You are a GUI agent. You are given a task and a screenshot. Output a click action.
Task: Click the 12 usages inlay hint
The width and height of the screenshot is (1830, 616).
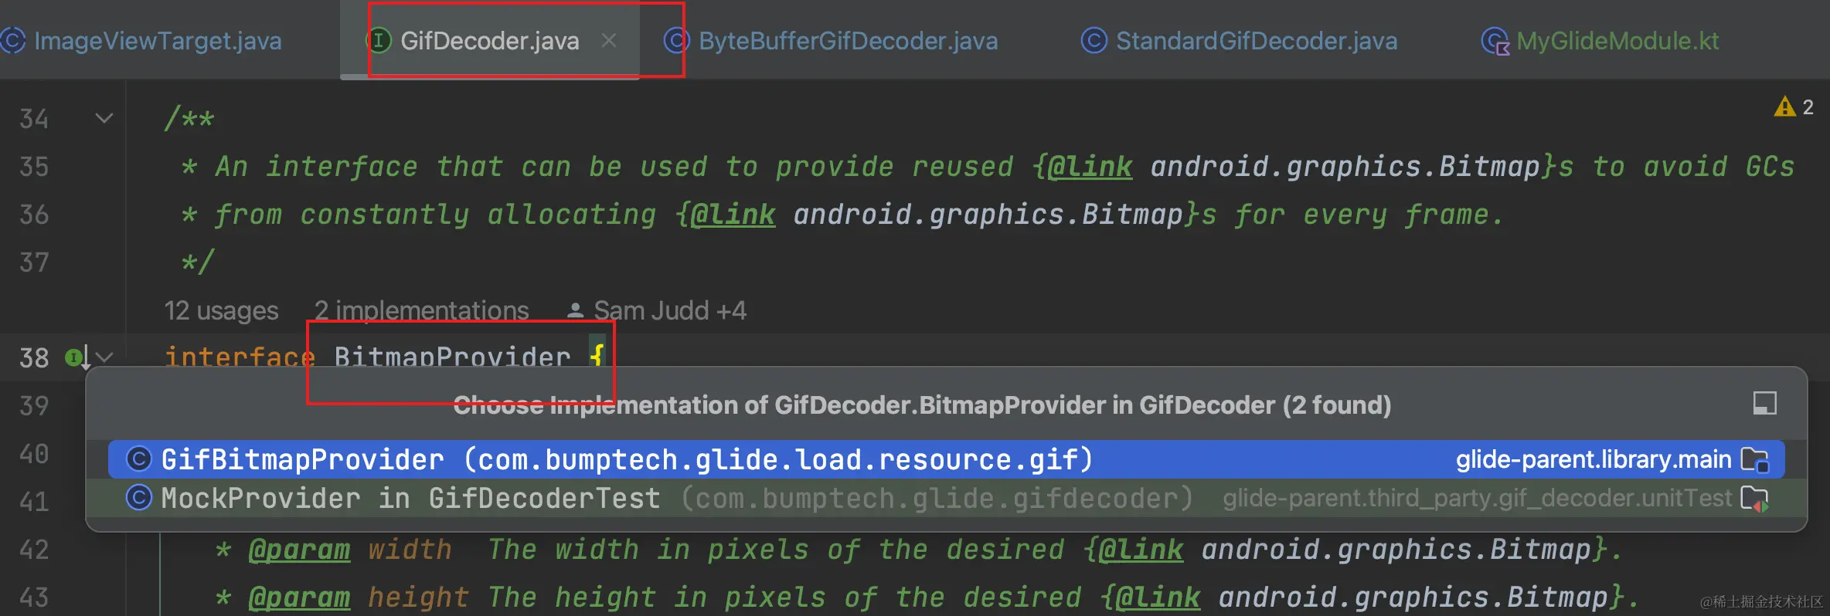click(221, 310)
